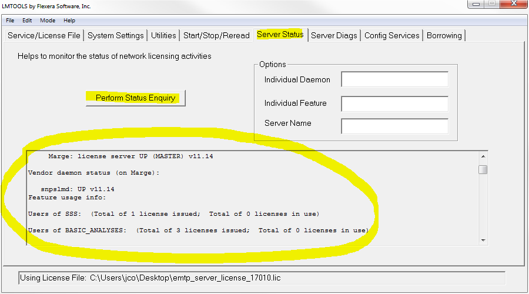Focus the Individual Feature text box
This screenshot has height=294, width=529.
click(394, 103)
